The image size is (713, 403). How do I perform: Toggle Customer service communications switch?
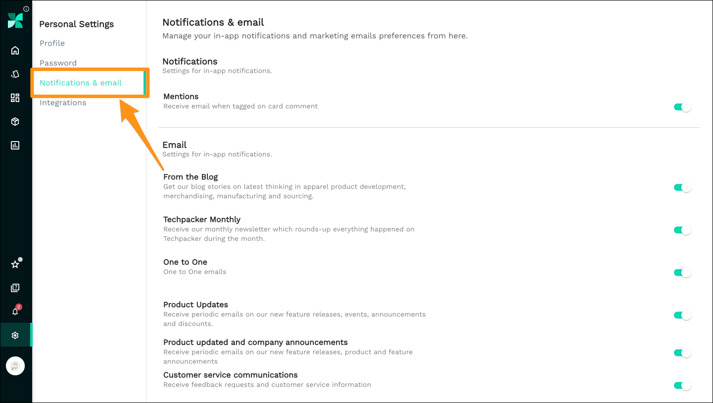(x=682, y=386)
